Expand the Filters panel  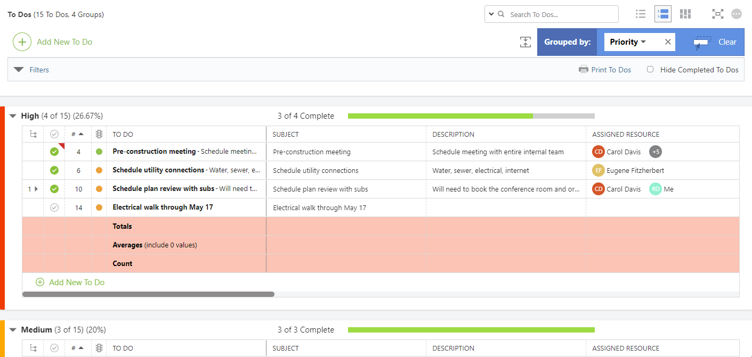(x=19, y=70)
